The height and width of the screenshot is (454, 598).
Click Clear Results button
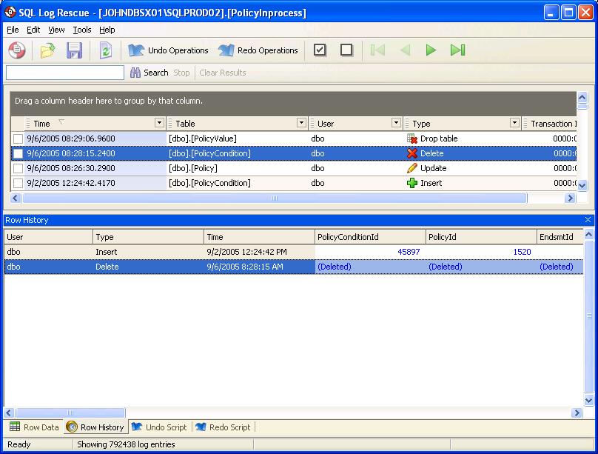click(x=222, y=73)
